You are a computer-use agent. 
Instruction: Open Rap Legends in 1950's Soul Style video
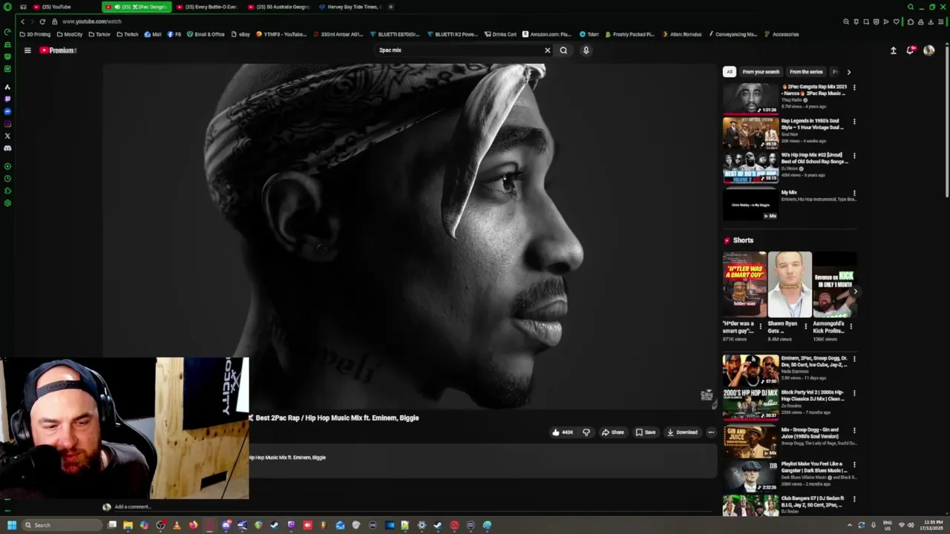click(750, 133)
